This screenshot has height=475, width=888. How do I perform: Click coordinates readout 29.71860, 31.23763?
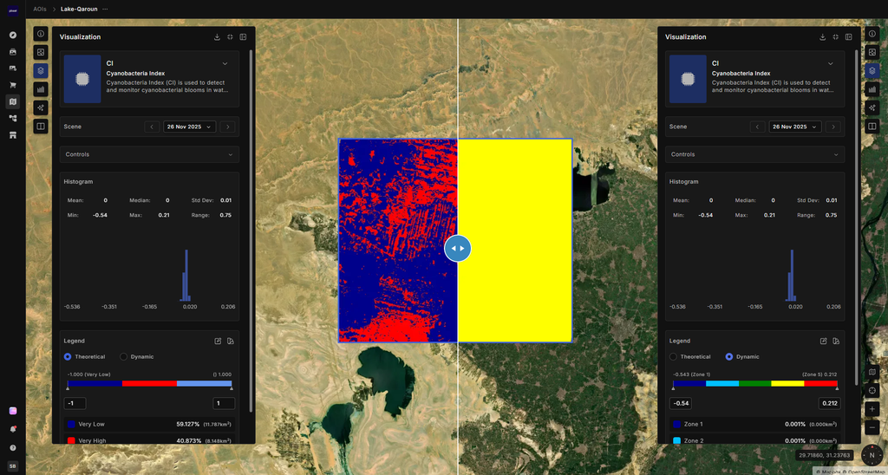tap(824, 455)
